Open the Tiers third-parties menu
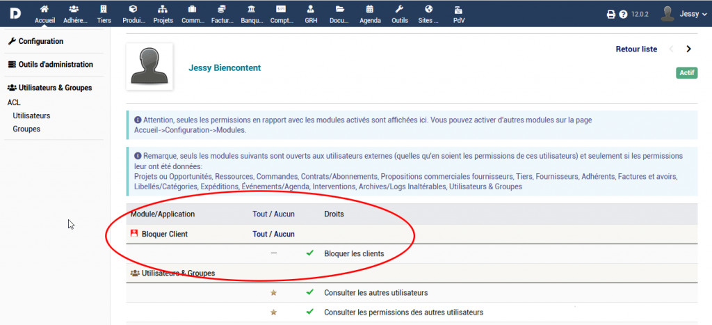 coord(104,14)
